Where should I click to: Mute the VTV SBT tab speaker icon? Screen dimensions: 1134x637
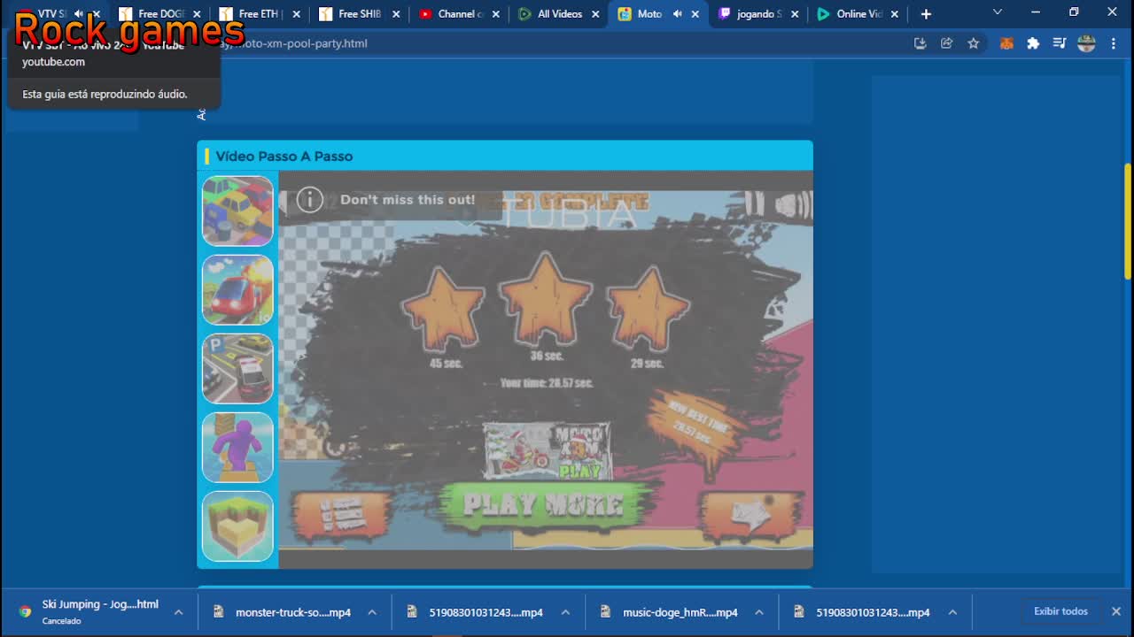[79, 14]
